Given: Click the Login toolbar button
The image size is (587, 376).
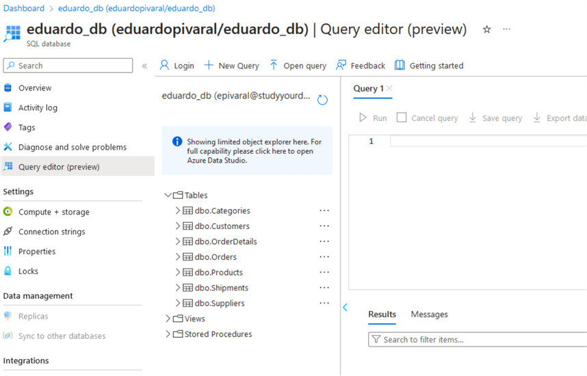Looking at the screenshot, I should [177, 66].
